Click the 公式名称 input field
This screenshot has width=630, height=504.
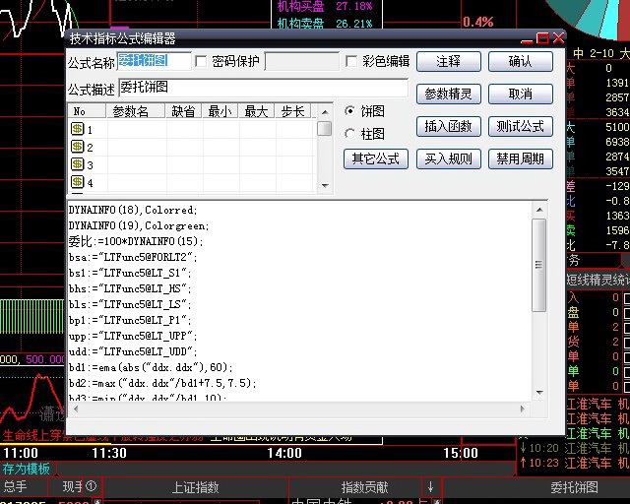pos(155,62)
